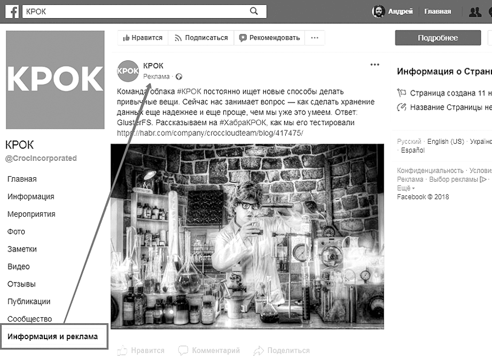Open the КРОК post author avatar

pyautogui.click(x=128, y=71)
